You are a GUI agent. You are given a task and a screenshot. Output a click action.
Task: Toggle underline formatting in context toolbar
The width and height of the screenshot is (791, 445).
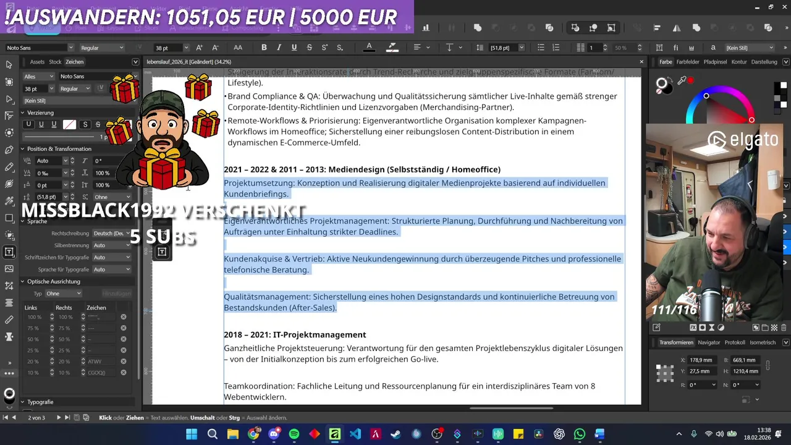(294, 48)
